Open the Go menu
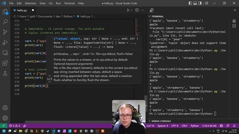Viewport: 239px width, 134px height. [x=51, y=3]
